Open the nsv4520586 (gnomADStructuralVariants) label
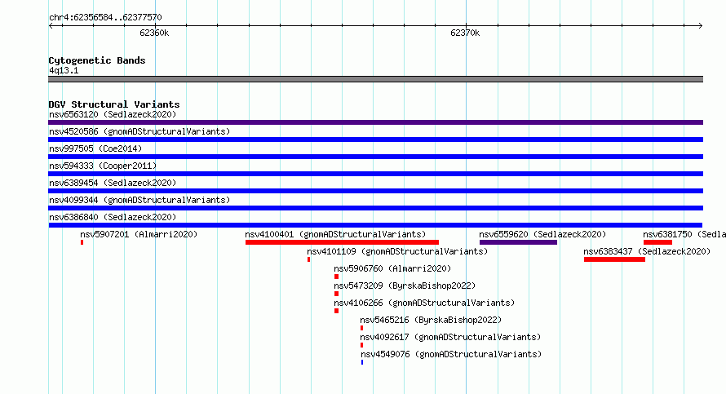 (139, 131)
